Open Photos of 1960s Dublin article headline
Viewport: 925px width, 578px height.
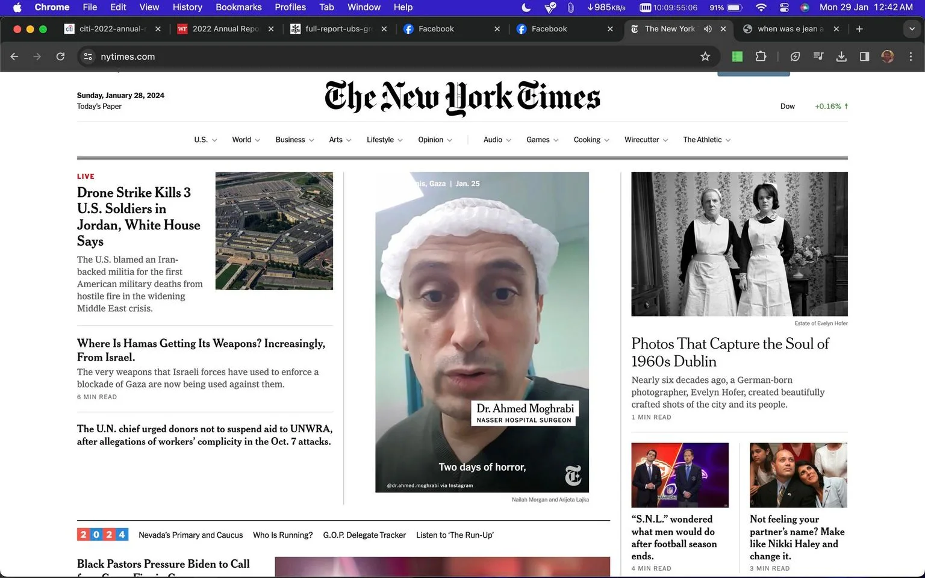coord(730,352)
